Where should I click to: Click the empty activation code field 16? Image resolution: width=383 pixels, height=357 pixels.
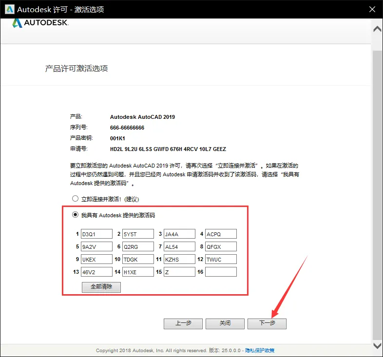221,272
